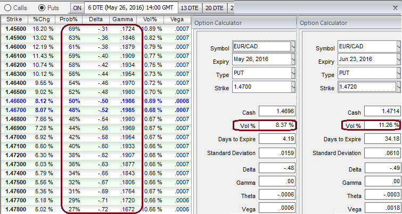Select the 1.47600 strike row
Viewport: 402px width, 214px height.
click(x=96, y=191)
